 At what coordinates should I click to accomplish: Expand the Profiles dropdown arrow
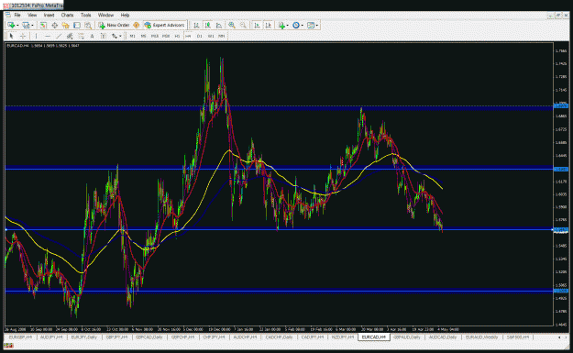[32, 26]
